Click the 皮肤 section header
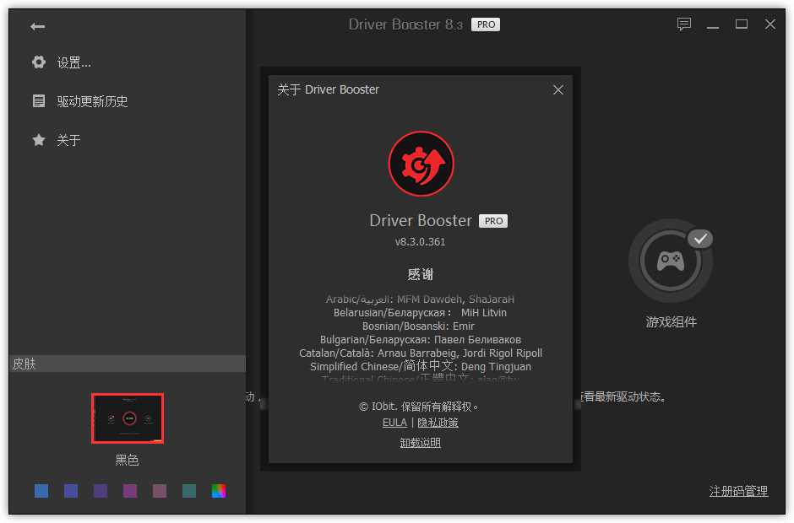The height and width of the screenshot is (523, 794). (127, 364)
